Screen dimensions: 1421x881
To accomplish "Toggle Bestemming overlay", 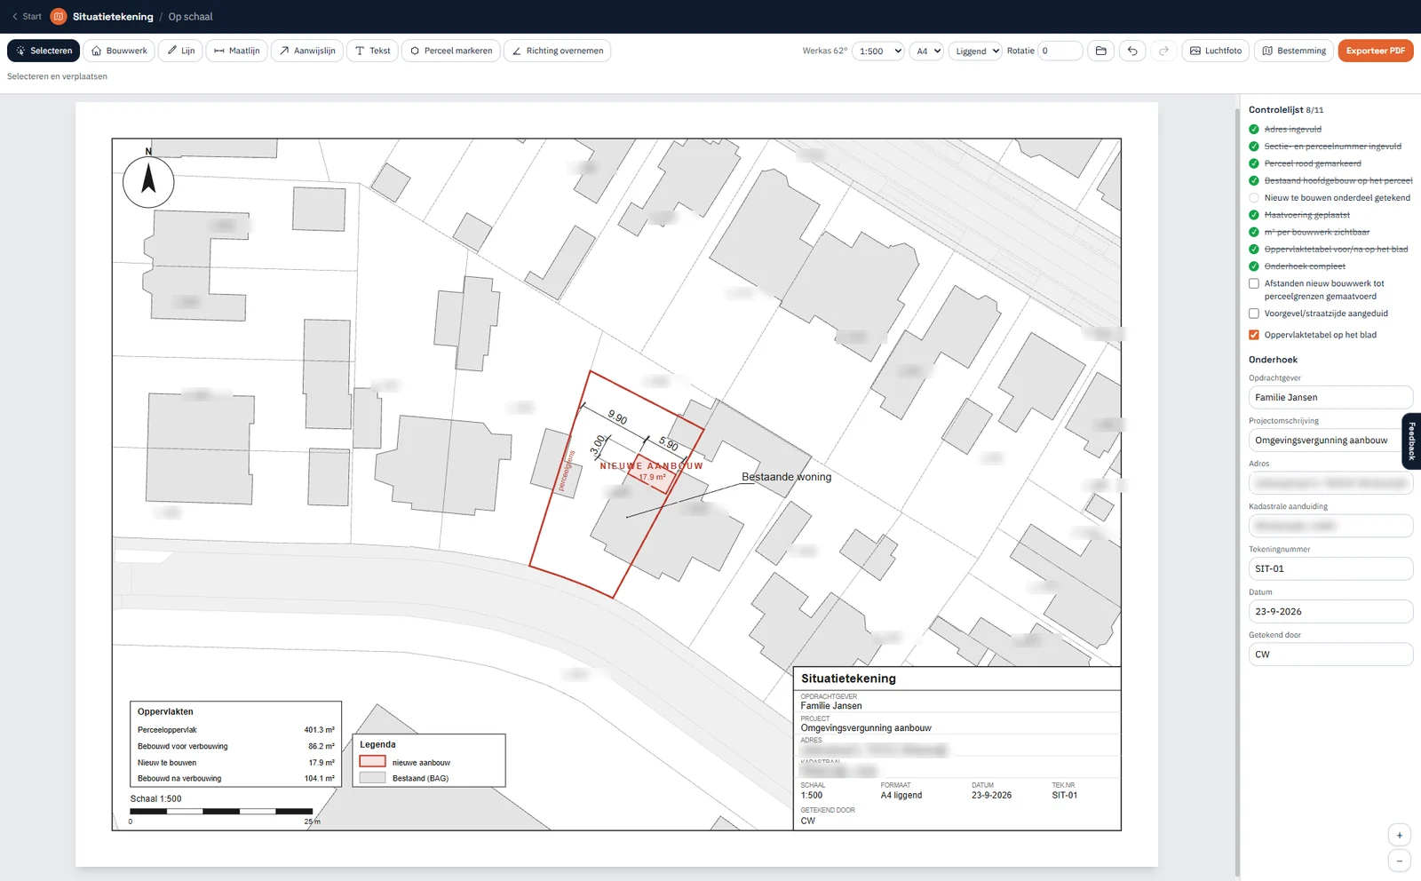I will 1294,51.
